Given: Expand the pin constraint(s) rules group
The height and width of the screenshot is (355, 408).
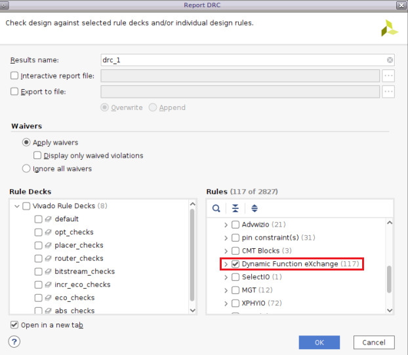Looking at the screenshot, I should pos(226,238).
